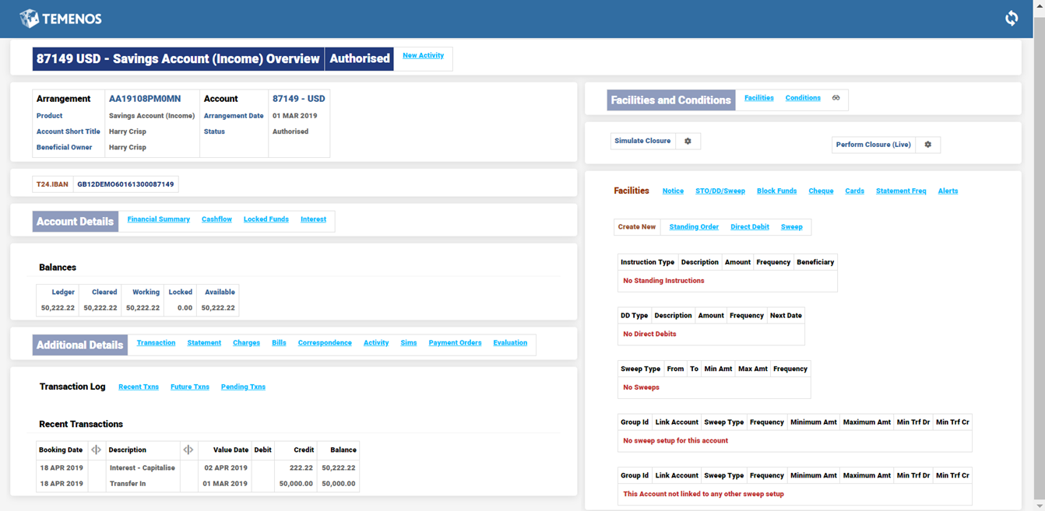Screen dimensions: 1045x511
Task: Select the STO/DD/Sweep facilities tab
Action: pyautogui.click(x=720, y=191)
